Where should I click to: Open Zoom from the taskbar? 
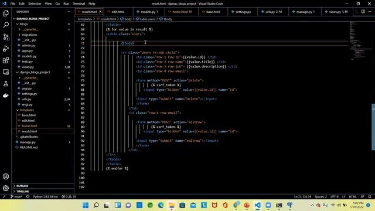click(x=268, y=205)
